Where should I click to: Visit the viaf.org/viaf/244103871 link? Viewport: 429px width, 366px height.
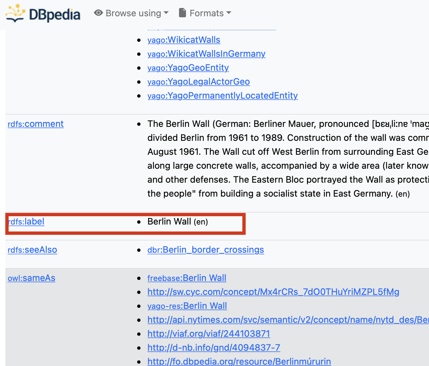tap(209, 334)
